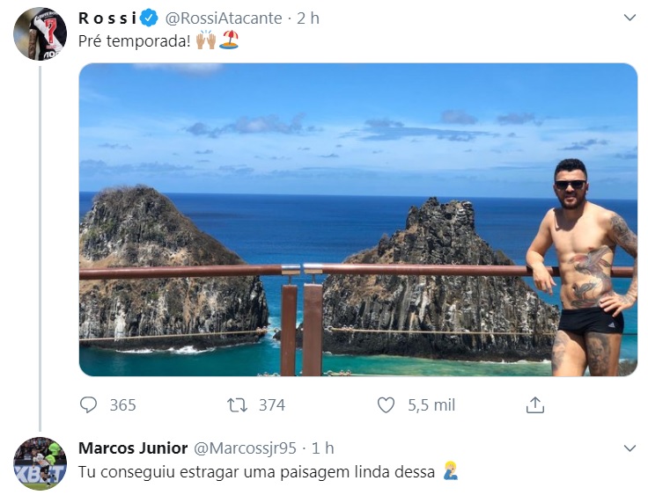Open the share tweet icon
Viewport: 648px width, 495px height.
click(534, 404)
